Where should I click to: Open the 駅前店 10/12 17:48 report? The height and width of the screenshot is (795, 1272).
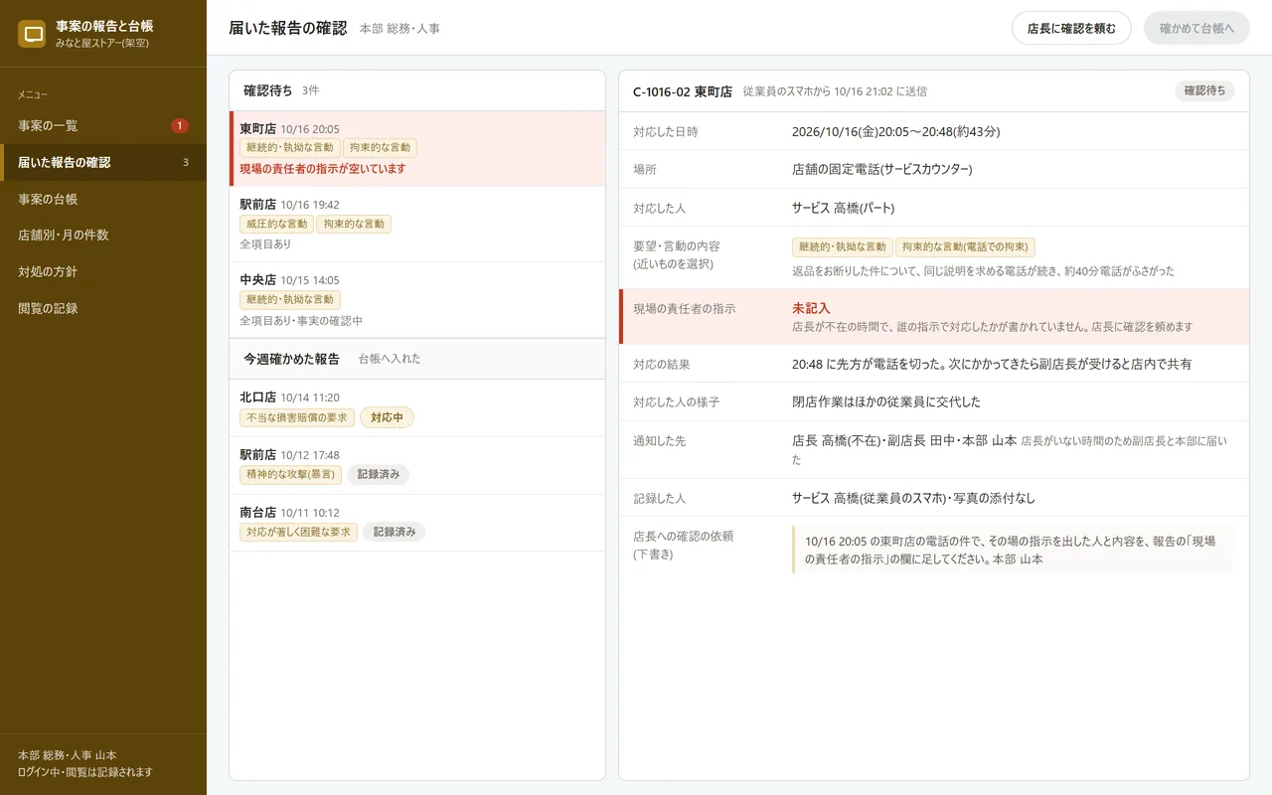click(417, 466)
